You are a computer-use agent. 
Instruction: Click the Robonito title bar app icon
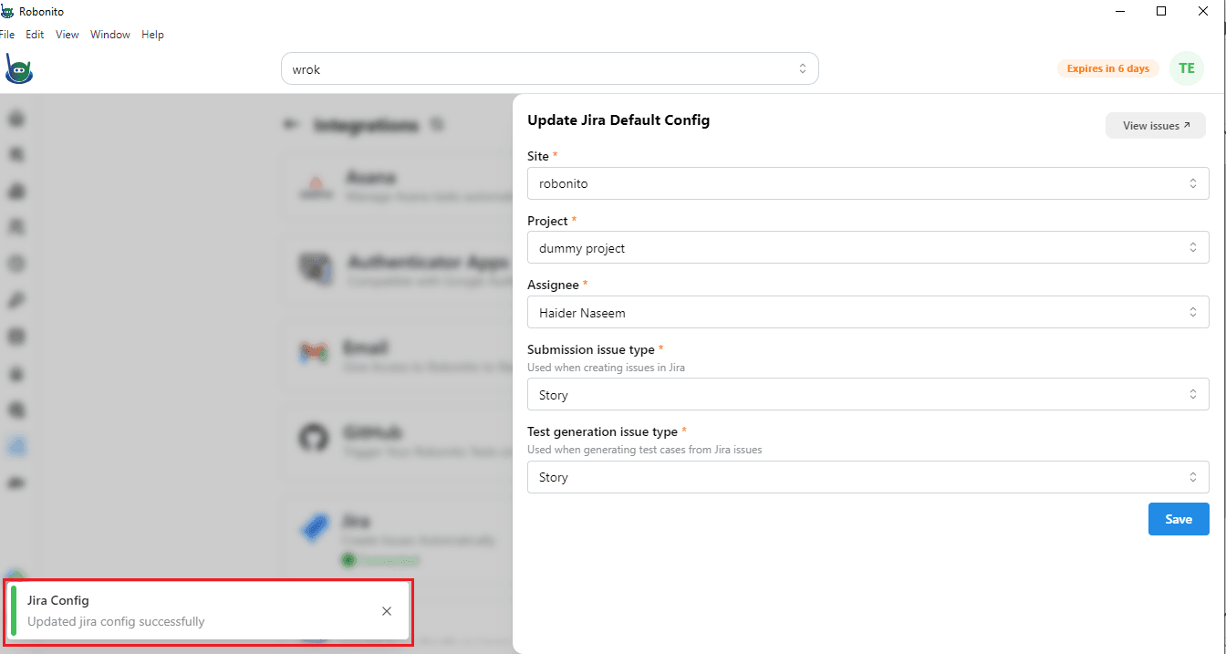(x=7, y=12)
